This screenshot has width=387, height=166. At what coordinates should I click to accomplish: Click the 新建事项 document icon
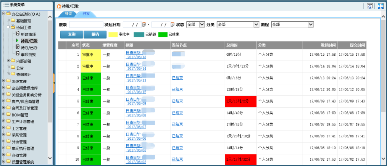coord(17,34)
